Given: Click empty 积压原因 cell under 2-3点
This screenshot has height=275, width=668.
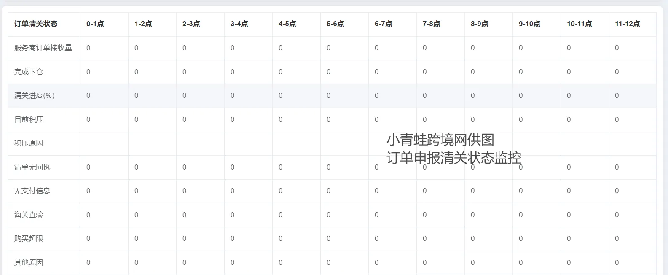Looking at the screenshot, I should (x=200, y=143).
